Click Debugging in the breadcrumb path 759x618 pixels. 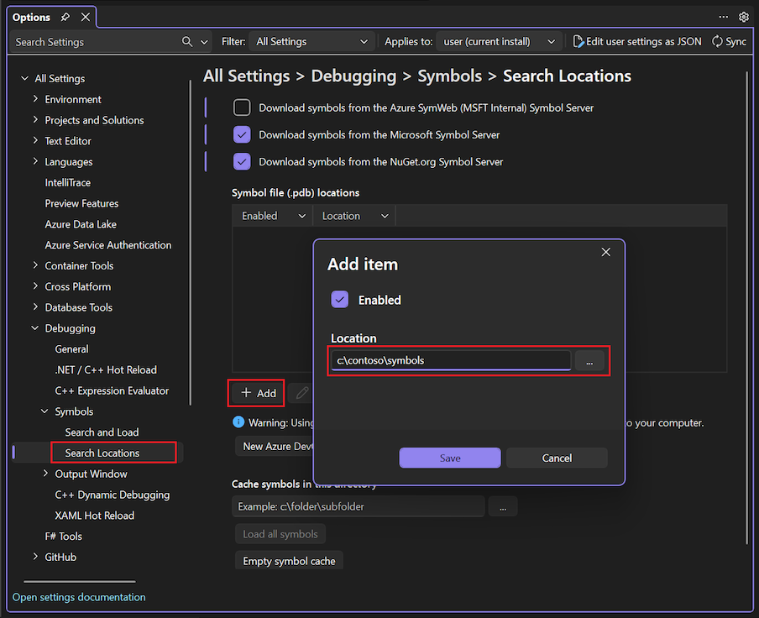point(353,76)
